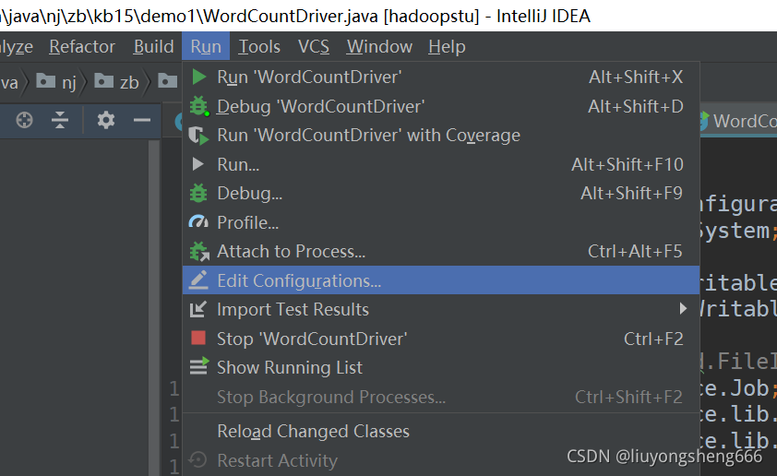The image size is (777, 476).
Task: Choose the Run... menu entry
Action: point(441,164)
